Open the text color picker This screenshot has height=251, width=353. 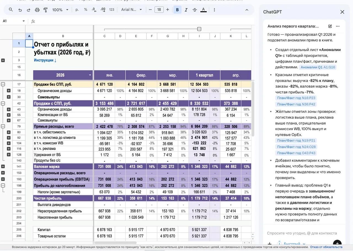[204, 10]
